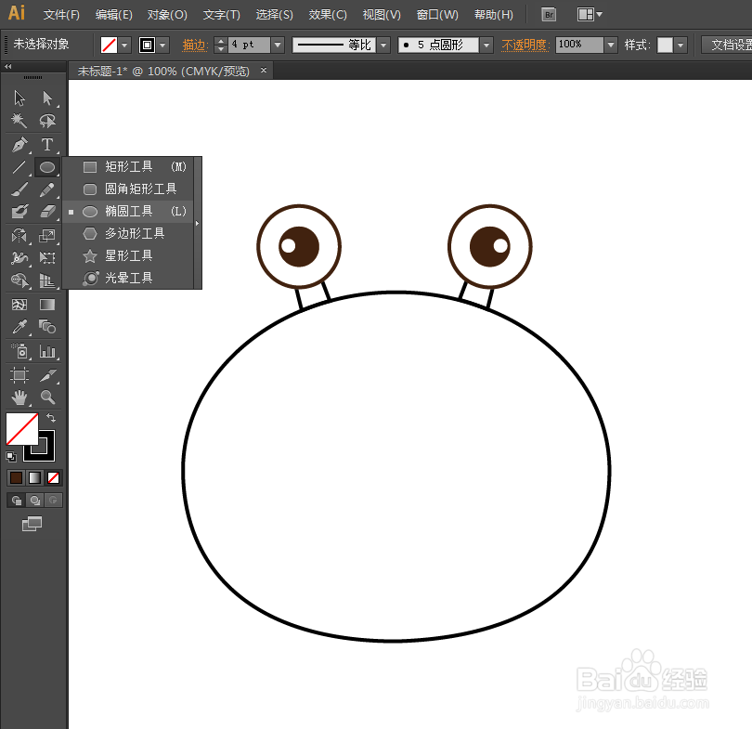Image resolution: width=752 pixels, height=729 pixels.
Task: Click the toolbox fill color swatch
Action: 22,429
